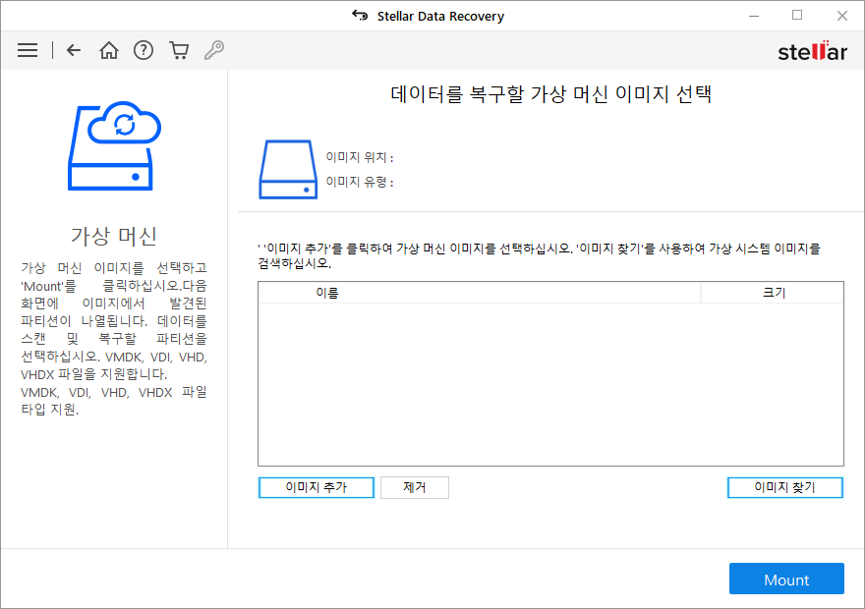Click the title bar back-arrow app icon
Viewport: 865px width, 609px height.
360,16
